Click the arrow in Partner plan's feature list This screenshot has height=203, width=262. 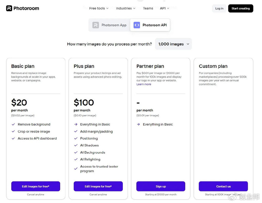[x=138, y=124]
